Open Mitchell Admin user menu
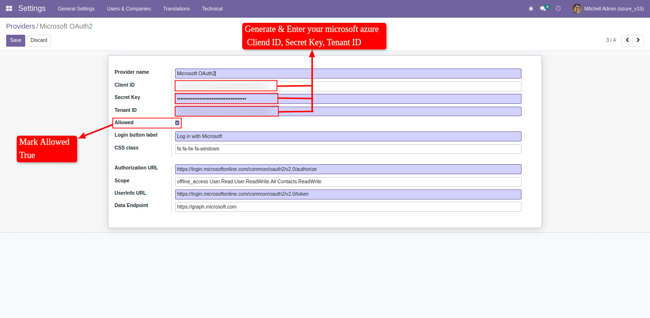This screenshot has width=650, height=318. 608,9
